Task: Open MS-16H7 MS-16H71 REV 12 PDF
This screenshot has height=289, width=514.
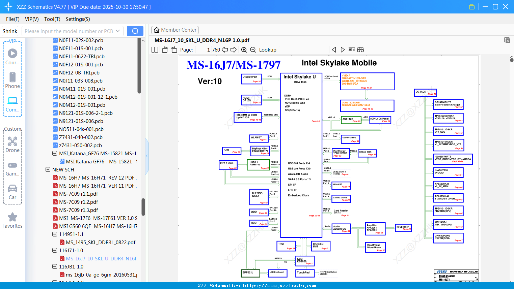Action: [95, 178]
